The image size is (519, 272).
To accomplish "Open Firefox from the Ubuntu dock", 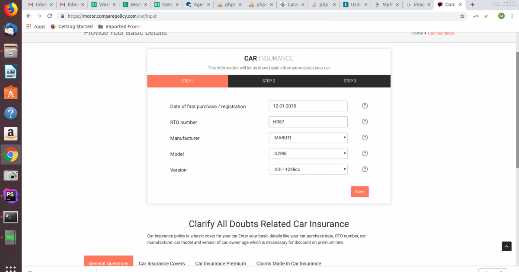I will tap(10, 9).
